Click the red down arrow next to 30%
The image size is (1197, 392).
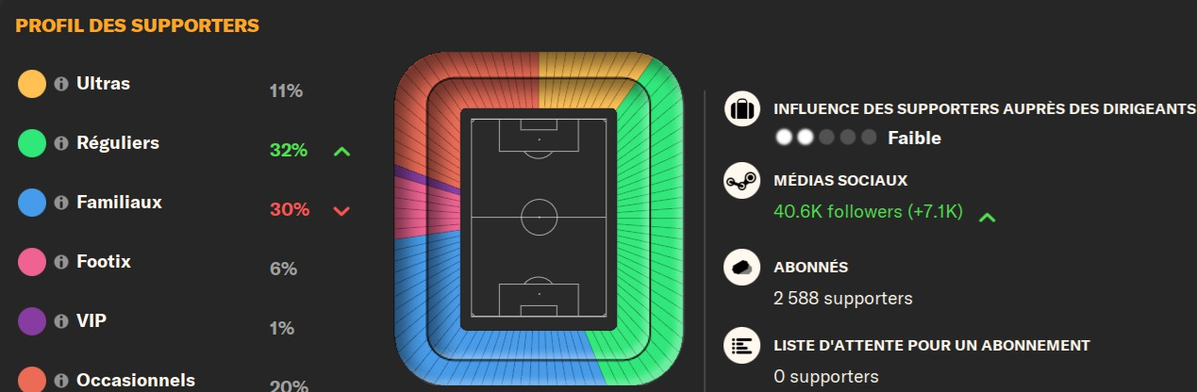(341, 210)
